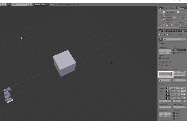Expand the Camera item in outliner
The height and width of the screenshot is (121, 187).
161,17
